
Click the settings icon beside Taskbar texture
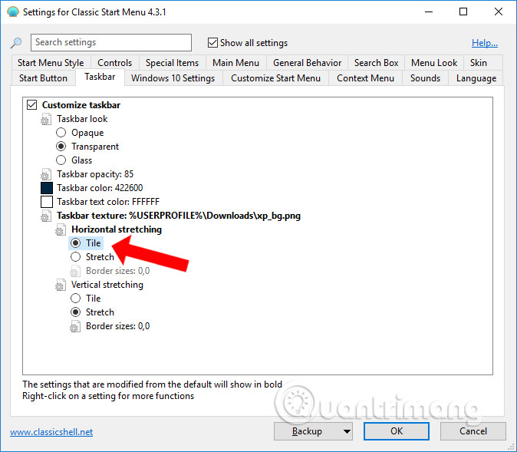click(46, 216)
